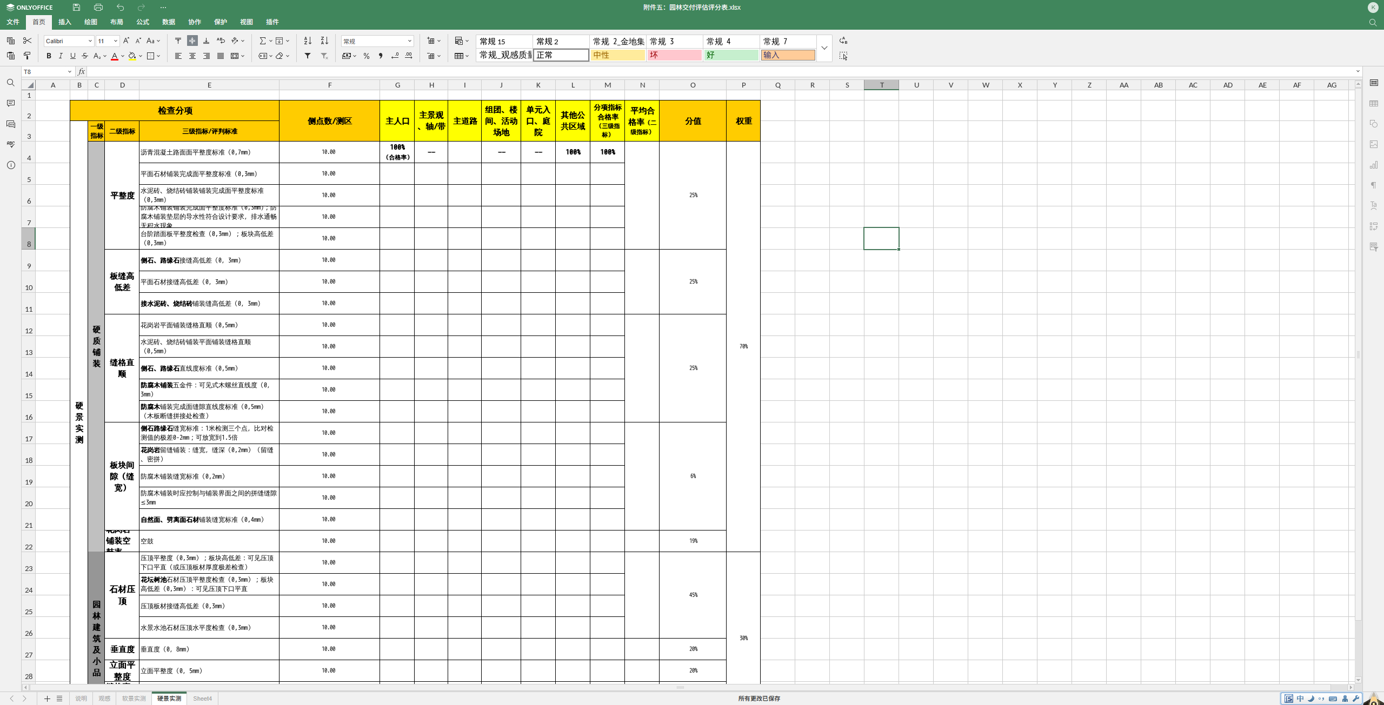This screenshot has height=705, width=1384.
Task: Open the 公式 menu tab
Action: 143,22
